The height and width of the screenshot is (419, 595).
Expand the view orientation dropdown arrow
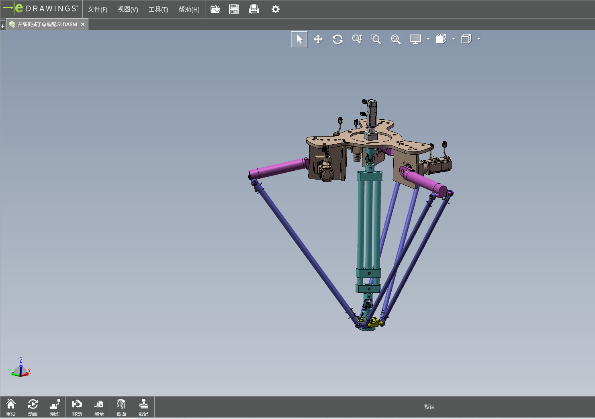pos(454,39)
